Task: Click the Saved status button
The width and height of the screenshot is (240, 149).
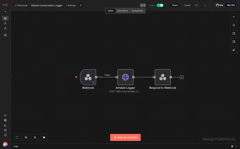Action: [x=188, y=5]
